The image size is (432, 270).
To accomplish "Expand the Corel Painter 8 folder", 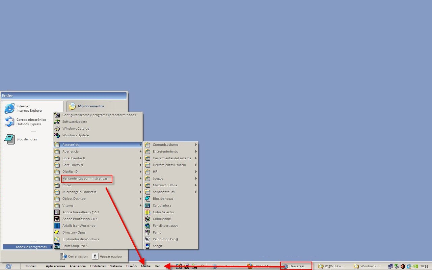I will 73,158.
